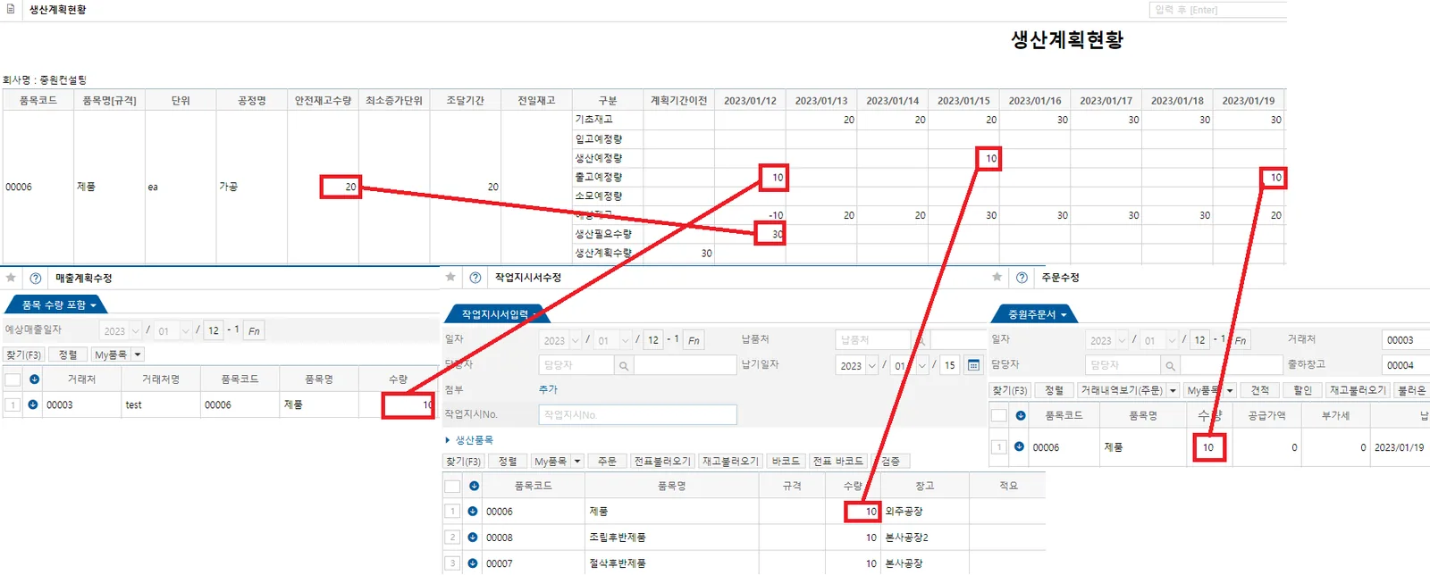Expand the My품목 dropdown in 매출계획수정
The width and height of the screenshot is (1430, 575).
(138, 354)
